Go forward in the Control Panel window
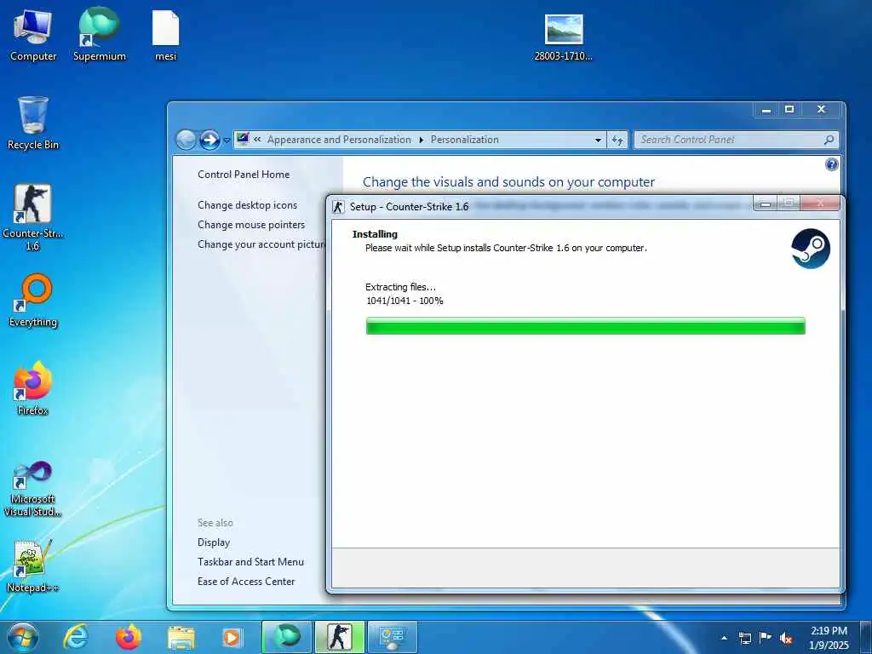Image resolution: width=872 pixels, height=654 pixels. (209, 140)
